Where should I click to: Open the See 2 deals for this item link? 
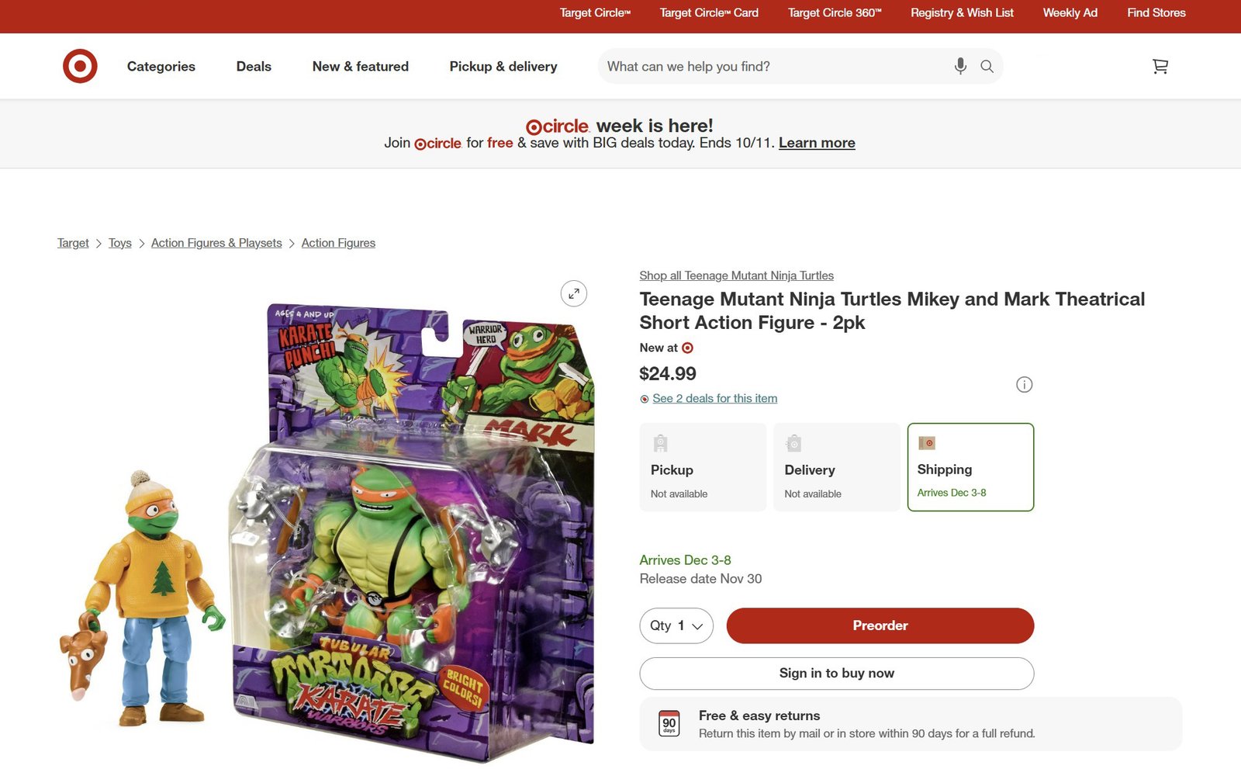tap(714, 398)
